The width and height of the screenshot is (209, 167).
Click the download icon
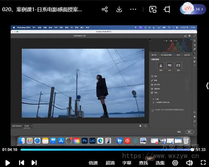click(119, 9)
